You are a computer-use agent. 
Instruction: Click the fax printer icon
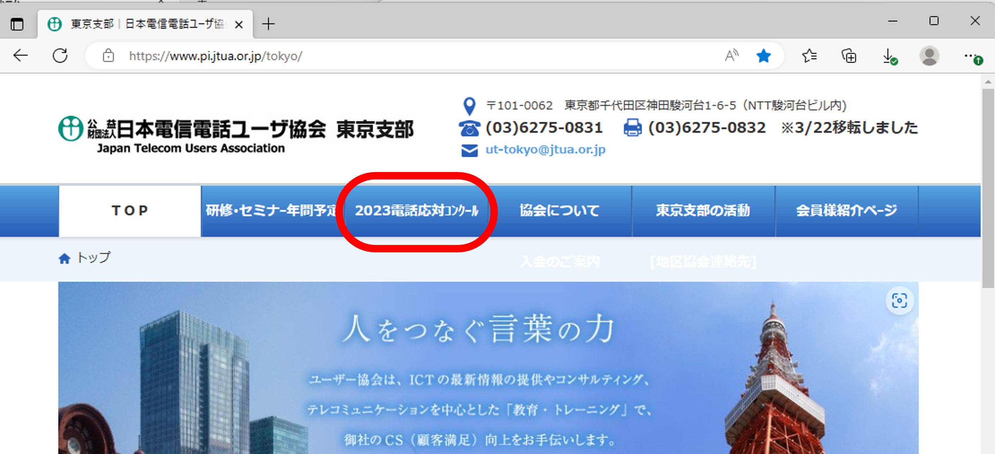click(633, 128)
